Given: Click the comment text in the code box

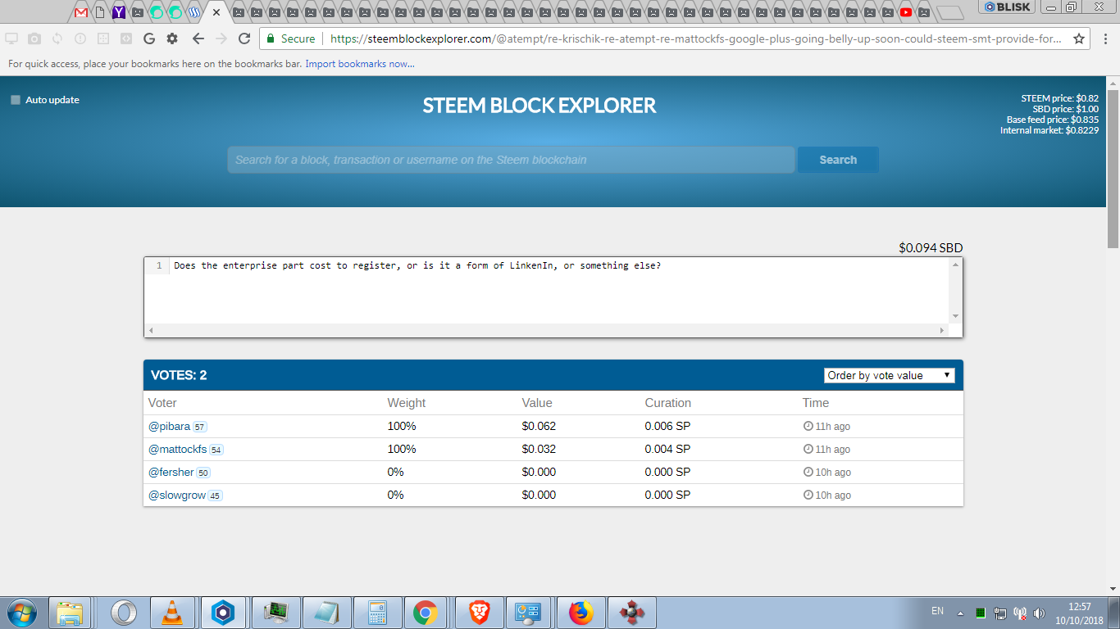Looking at the screenshot, I should point(417,265).
